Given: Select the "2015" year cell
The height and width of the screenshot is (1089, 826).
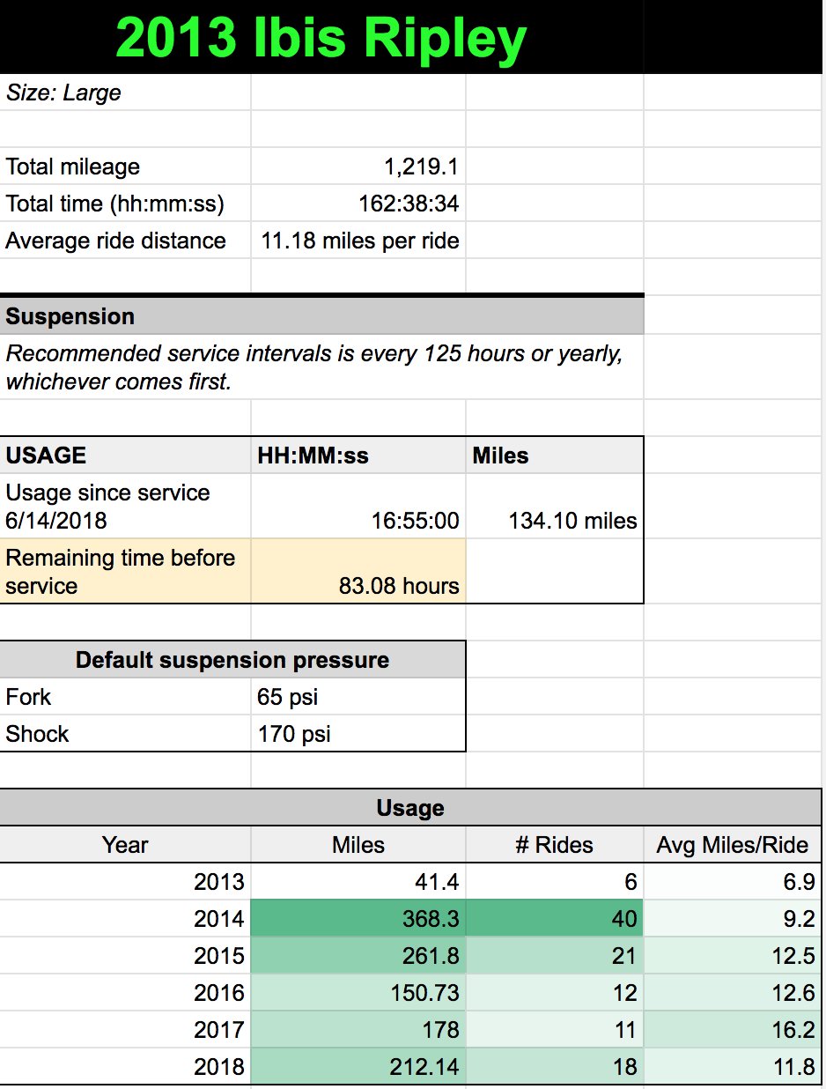Looking at the screenshot, I should pos(125,956).
